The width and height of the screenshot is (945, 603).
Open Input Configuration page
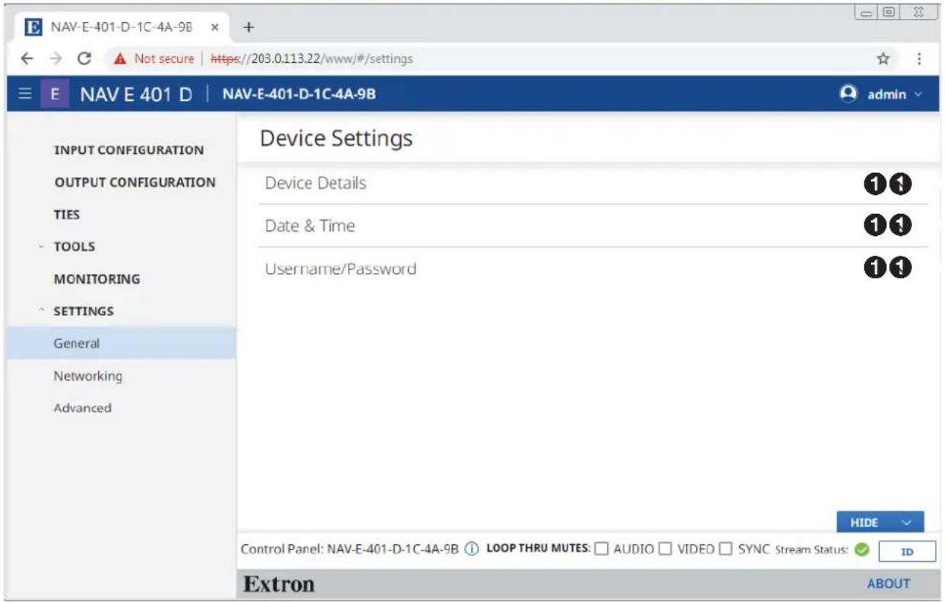click(129, 150)
